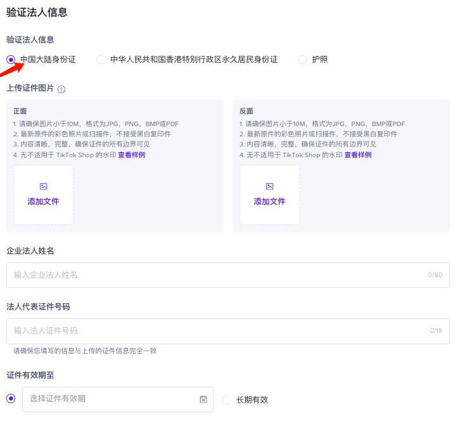Click the 正面 panel heading
The image size is (460, 421).
tap(20, 111)
